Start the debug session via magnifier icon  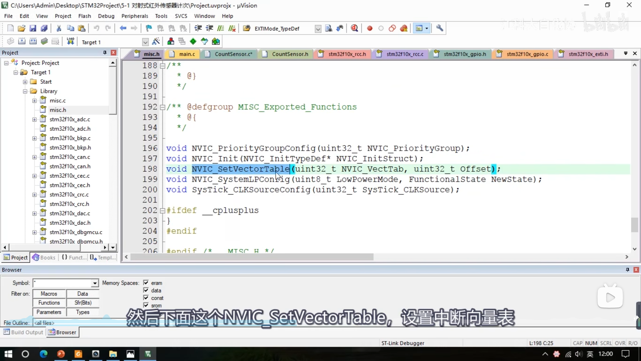(354, 28)
